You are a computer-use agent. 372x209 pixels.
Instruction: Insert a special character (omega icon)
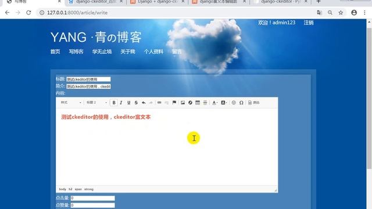[241, 103]
